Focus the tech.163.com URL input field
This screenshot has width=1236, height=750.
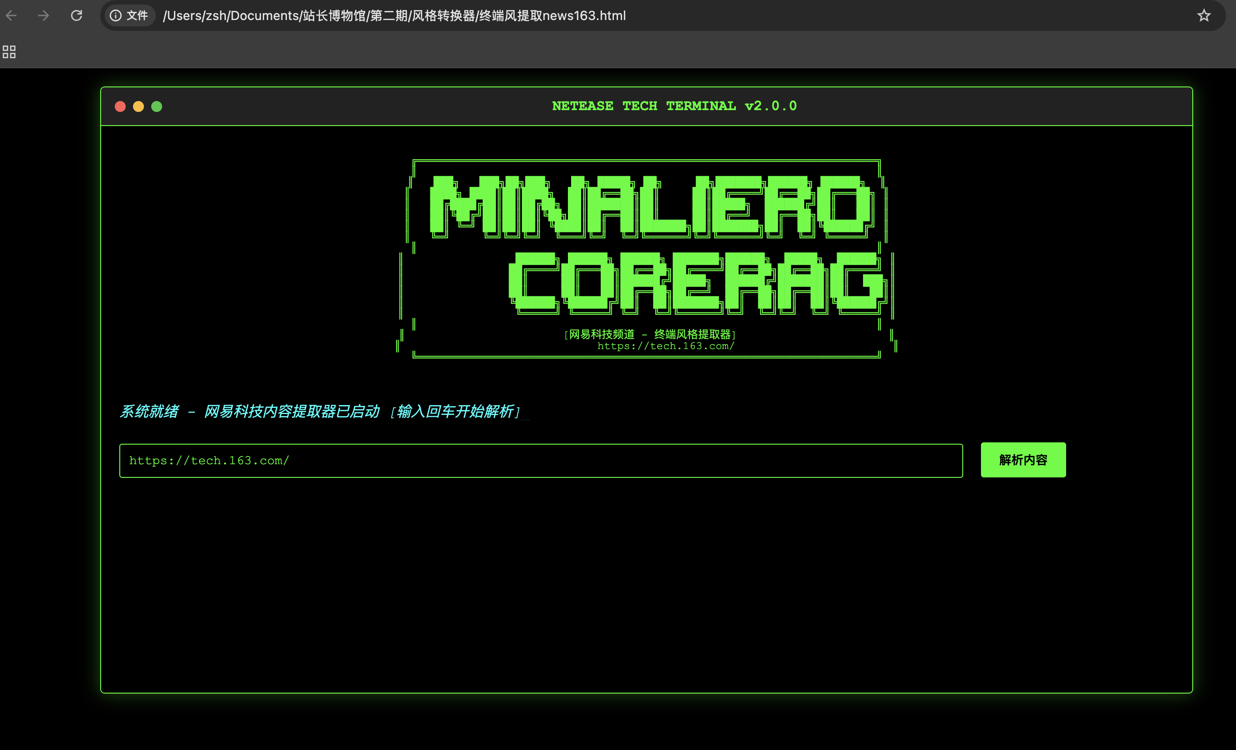541,460
